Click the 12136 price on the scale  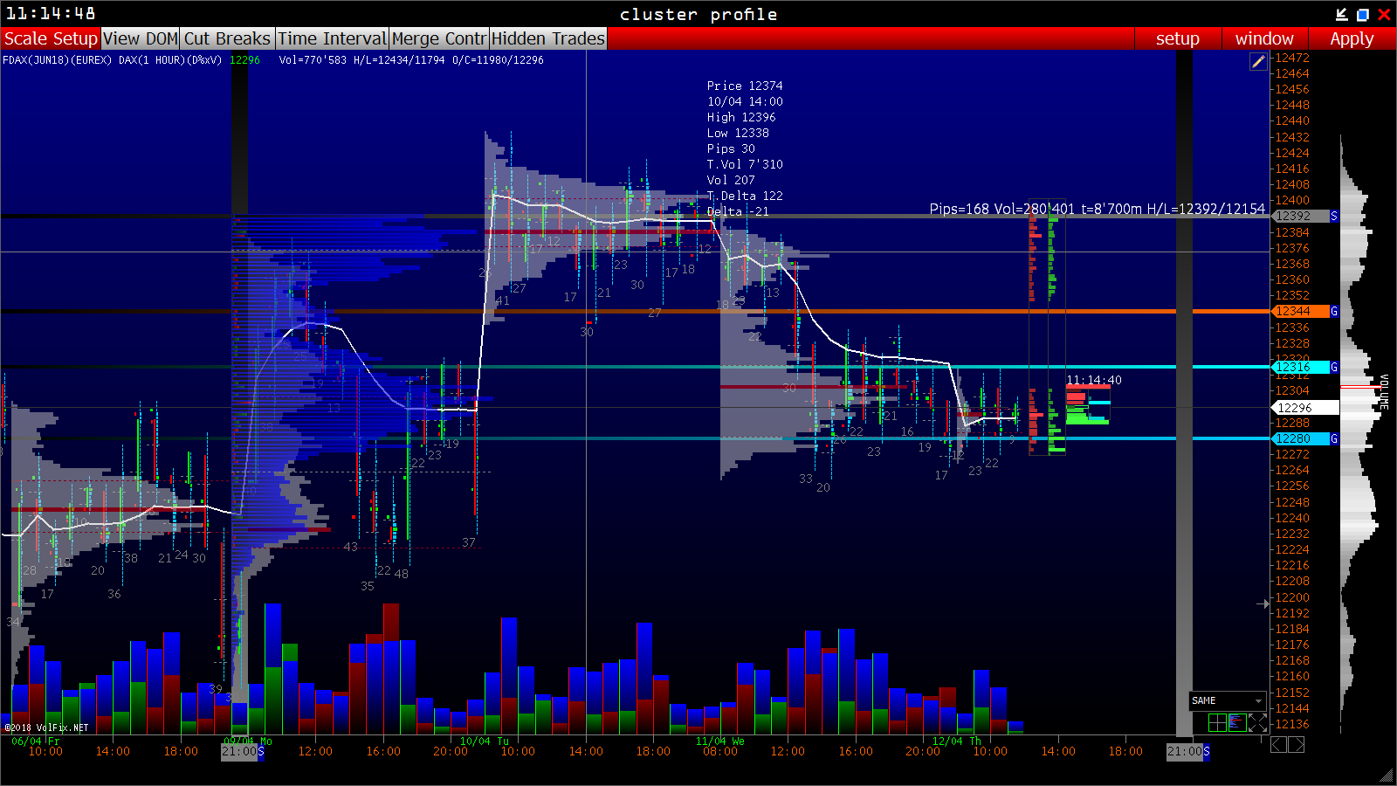point(1292,724)
